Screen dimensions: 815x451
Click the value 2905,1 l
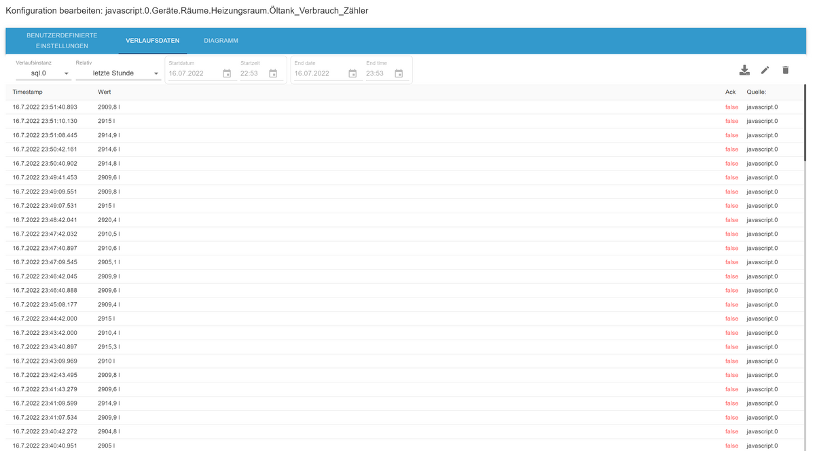109,262
